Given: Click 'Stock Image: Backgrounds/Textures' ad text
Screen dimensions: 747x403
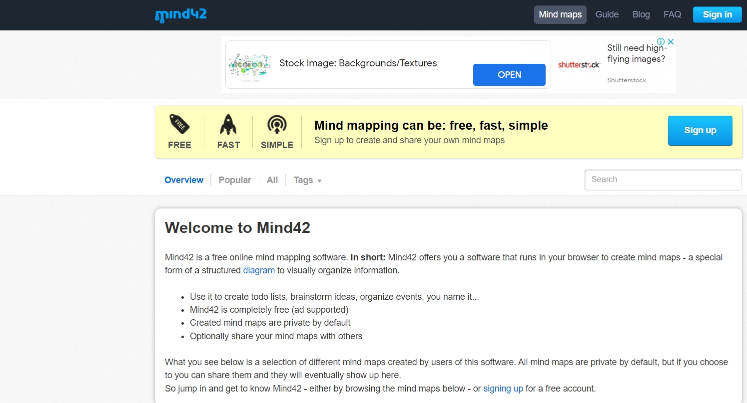Looking at the screenshot, I should pos(358,63).
